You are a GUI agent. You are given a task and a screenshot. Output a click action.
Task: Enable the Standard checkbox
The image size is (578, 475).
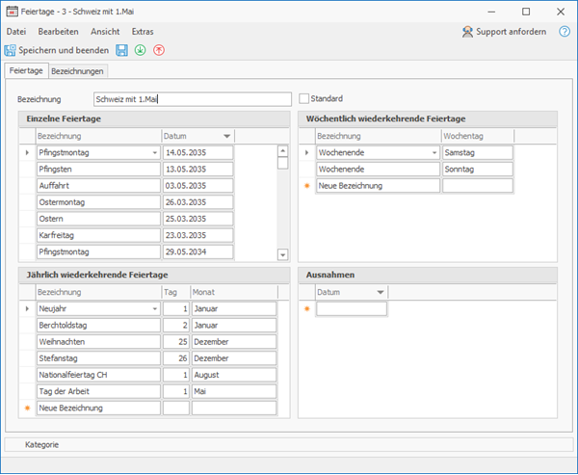tap(303, 98)
